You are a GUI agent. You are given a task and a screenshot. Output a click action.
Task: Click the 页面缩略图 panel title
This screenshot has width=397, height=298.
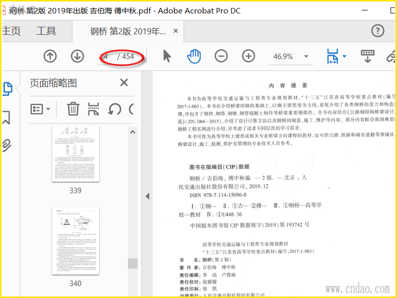point(53,83)
